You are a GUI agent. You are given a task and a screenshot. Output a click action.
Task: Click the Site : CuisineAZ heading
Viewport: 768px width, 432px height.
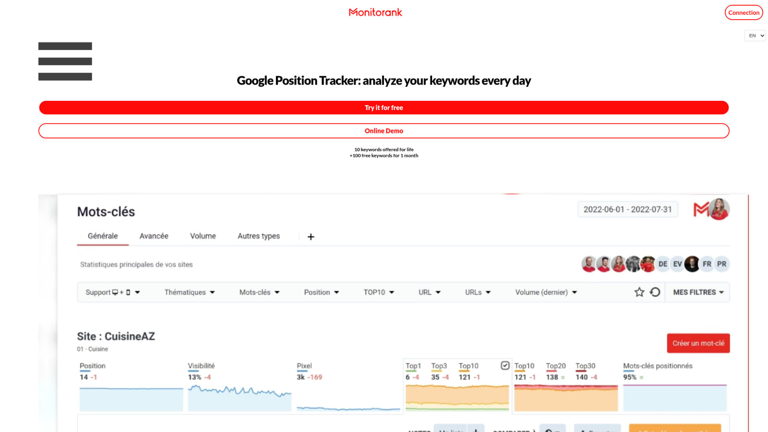(x=116, y=336)
